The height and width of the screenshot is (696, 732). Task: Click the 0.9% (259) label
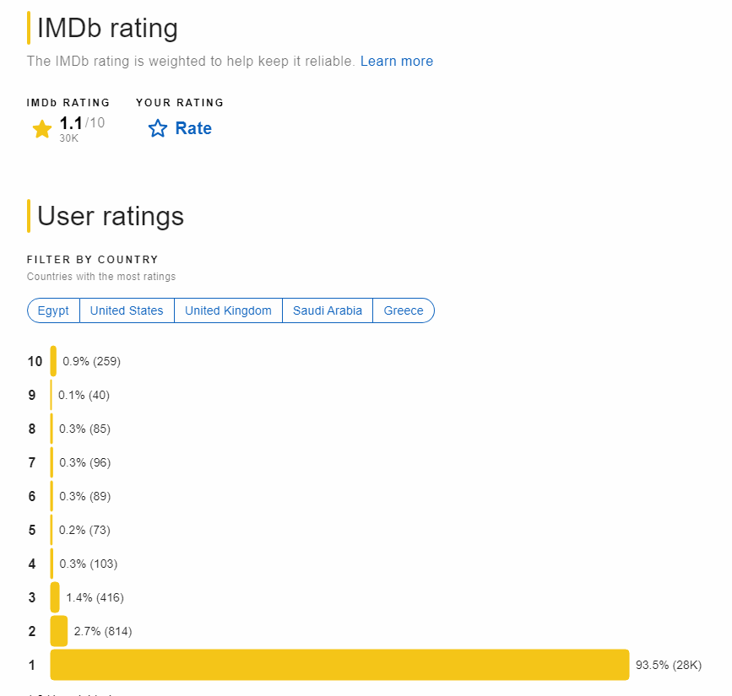click(x=91, y=362)
